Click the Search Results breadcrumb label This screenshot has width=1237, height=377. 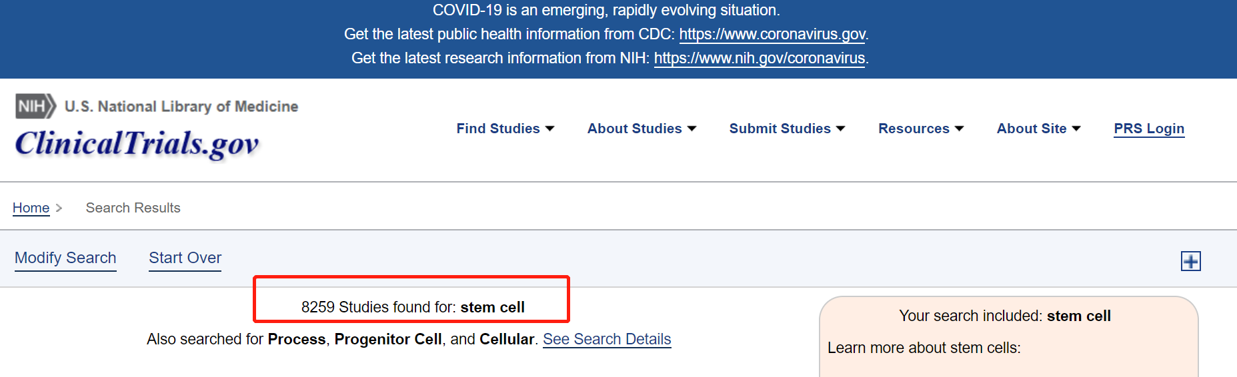133,208
